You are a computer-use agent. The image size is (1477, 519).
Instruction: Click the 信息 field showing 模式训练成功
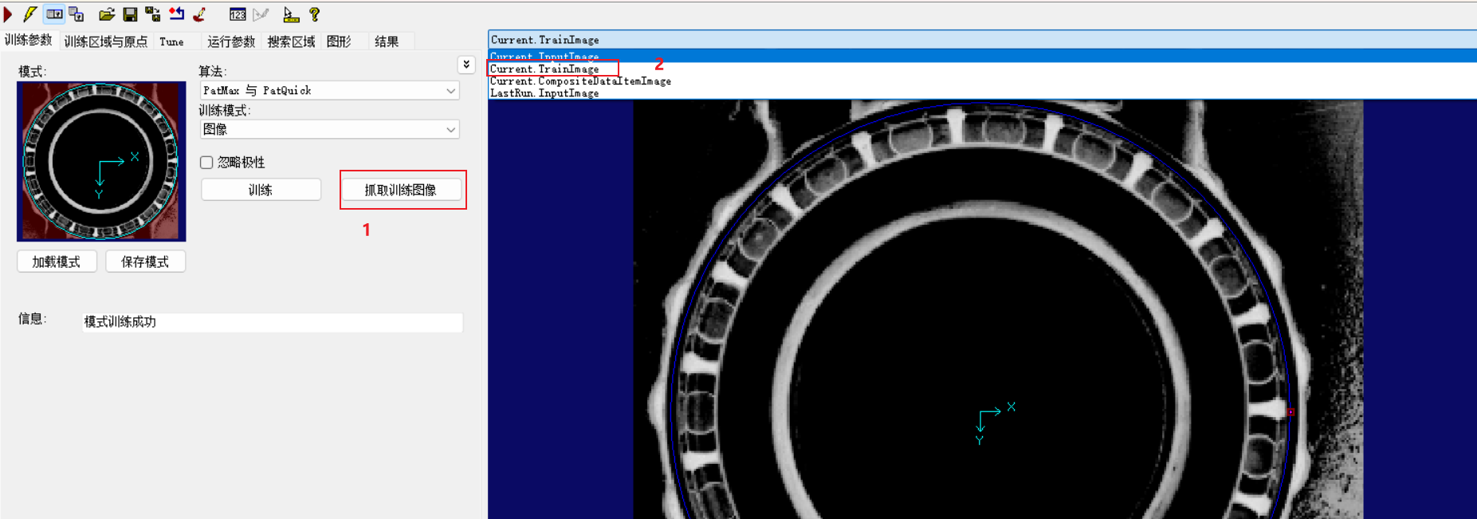tap(273, 321)
